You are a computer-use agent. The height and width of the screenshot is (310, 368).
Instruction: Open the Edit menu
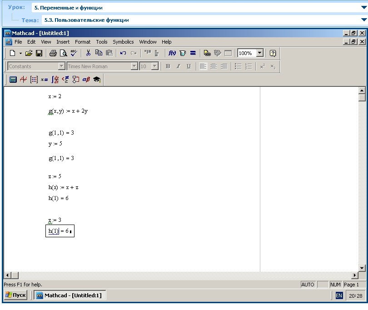pos(31,42)
